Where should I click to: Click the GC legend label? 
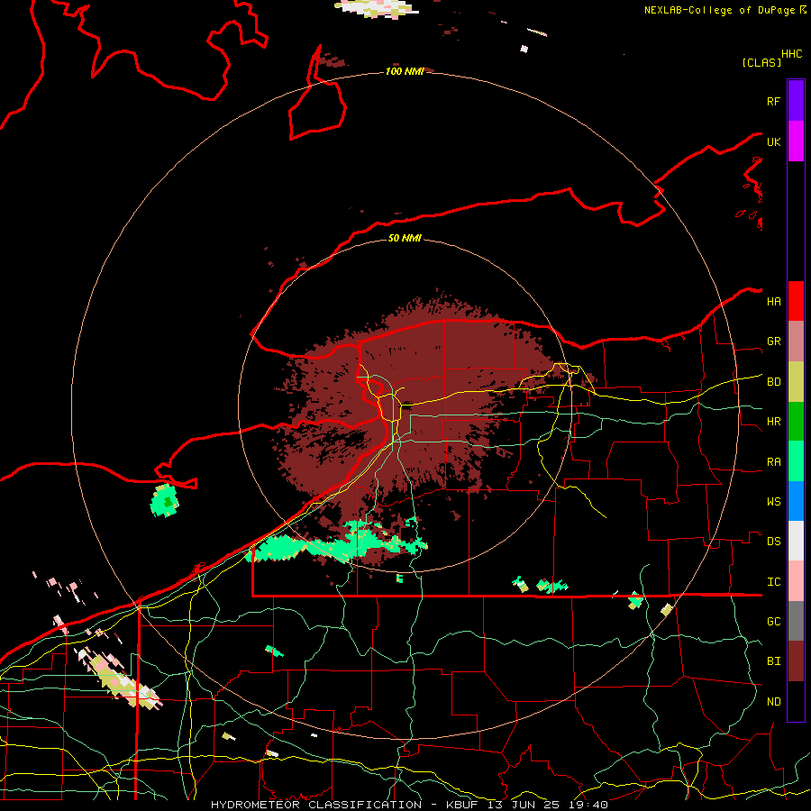click(773, 622)
